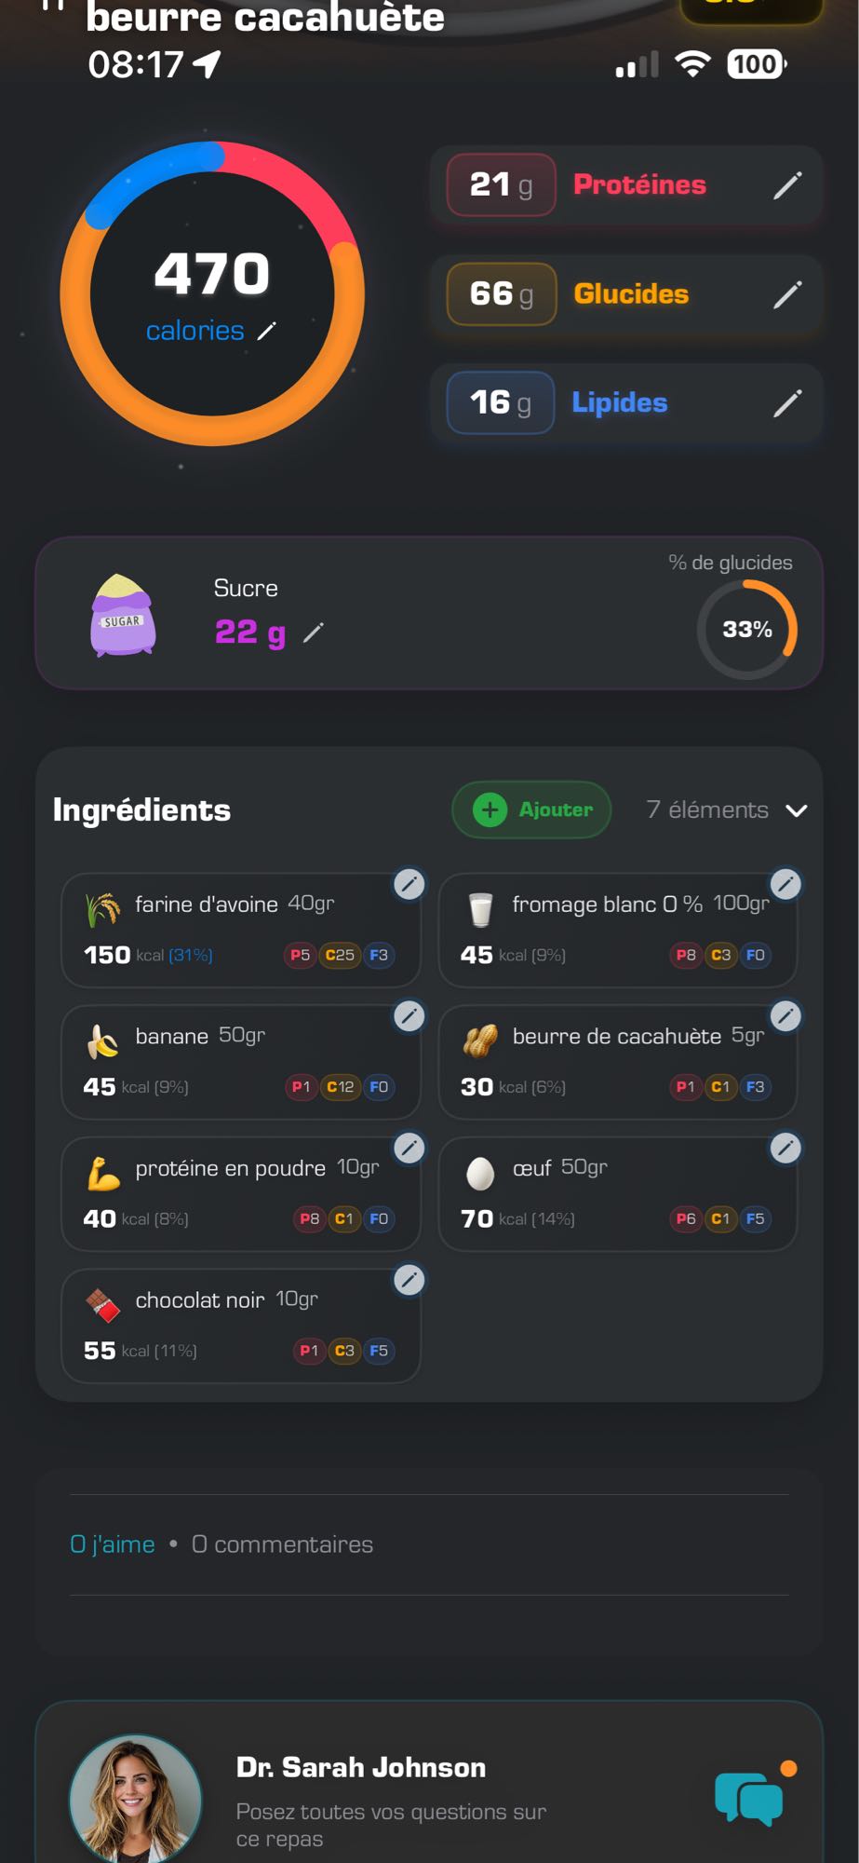This screenshot has width=859, height=1863.
Task: Tap the pencil next to calories
Action: coord(267,331)
